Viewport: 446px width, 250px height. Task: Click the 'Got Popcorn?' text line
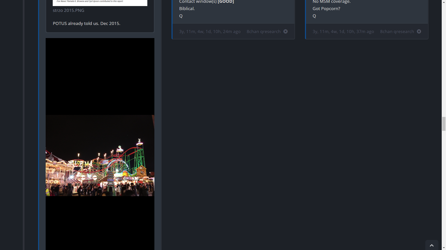pos(326,9)
